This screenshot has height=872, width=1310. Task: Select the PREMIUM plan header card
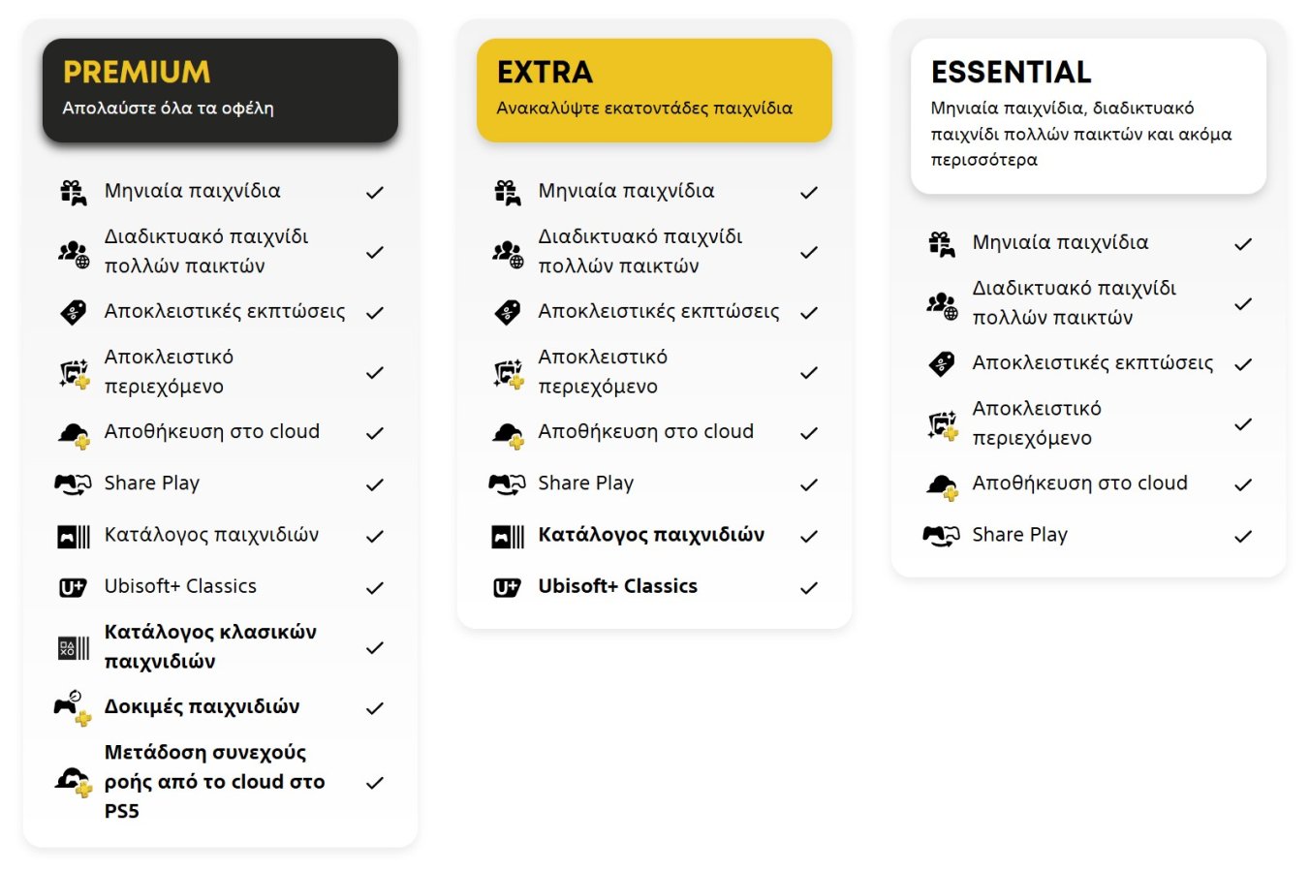point(220,90)
